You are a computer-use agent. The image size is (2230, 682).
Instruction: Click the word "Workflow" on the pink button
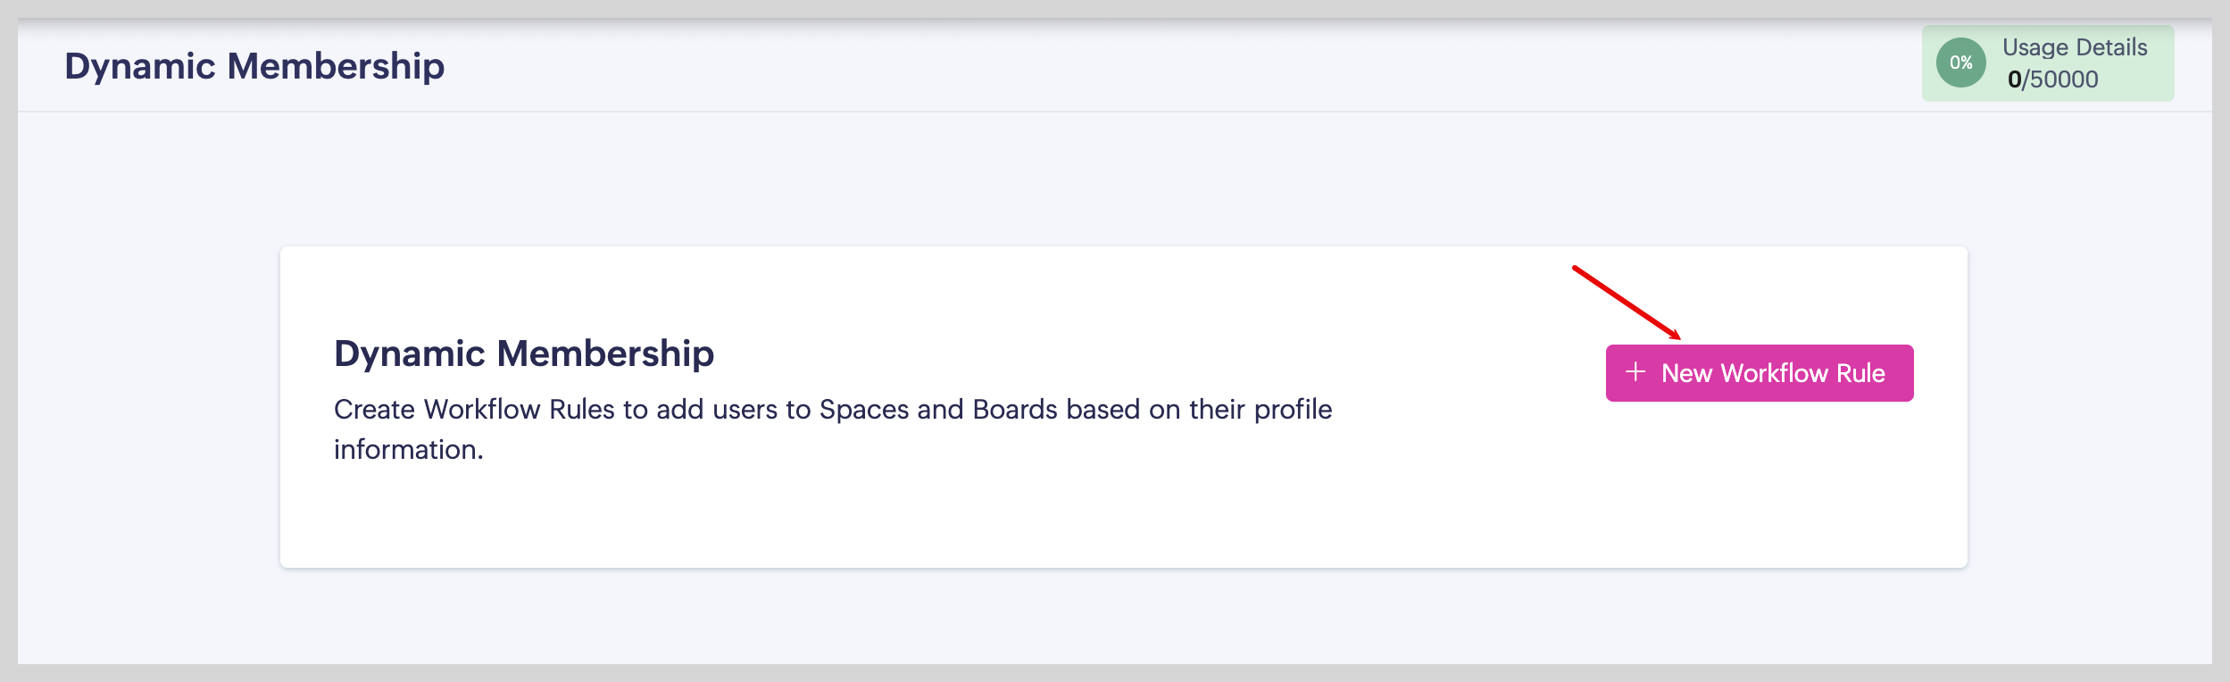click(x=1774, y=373)
